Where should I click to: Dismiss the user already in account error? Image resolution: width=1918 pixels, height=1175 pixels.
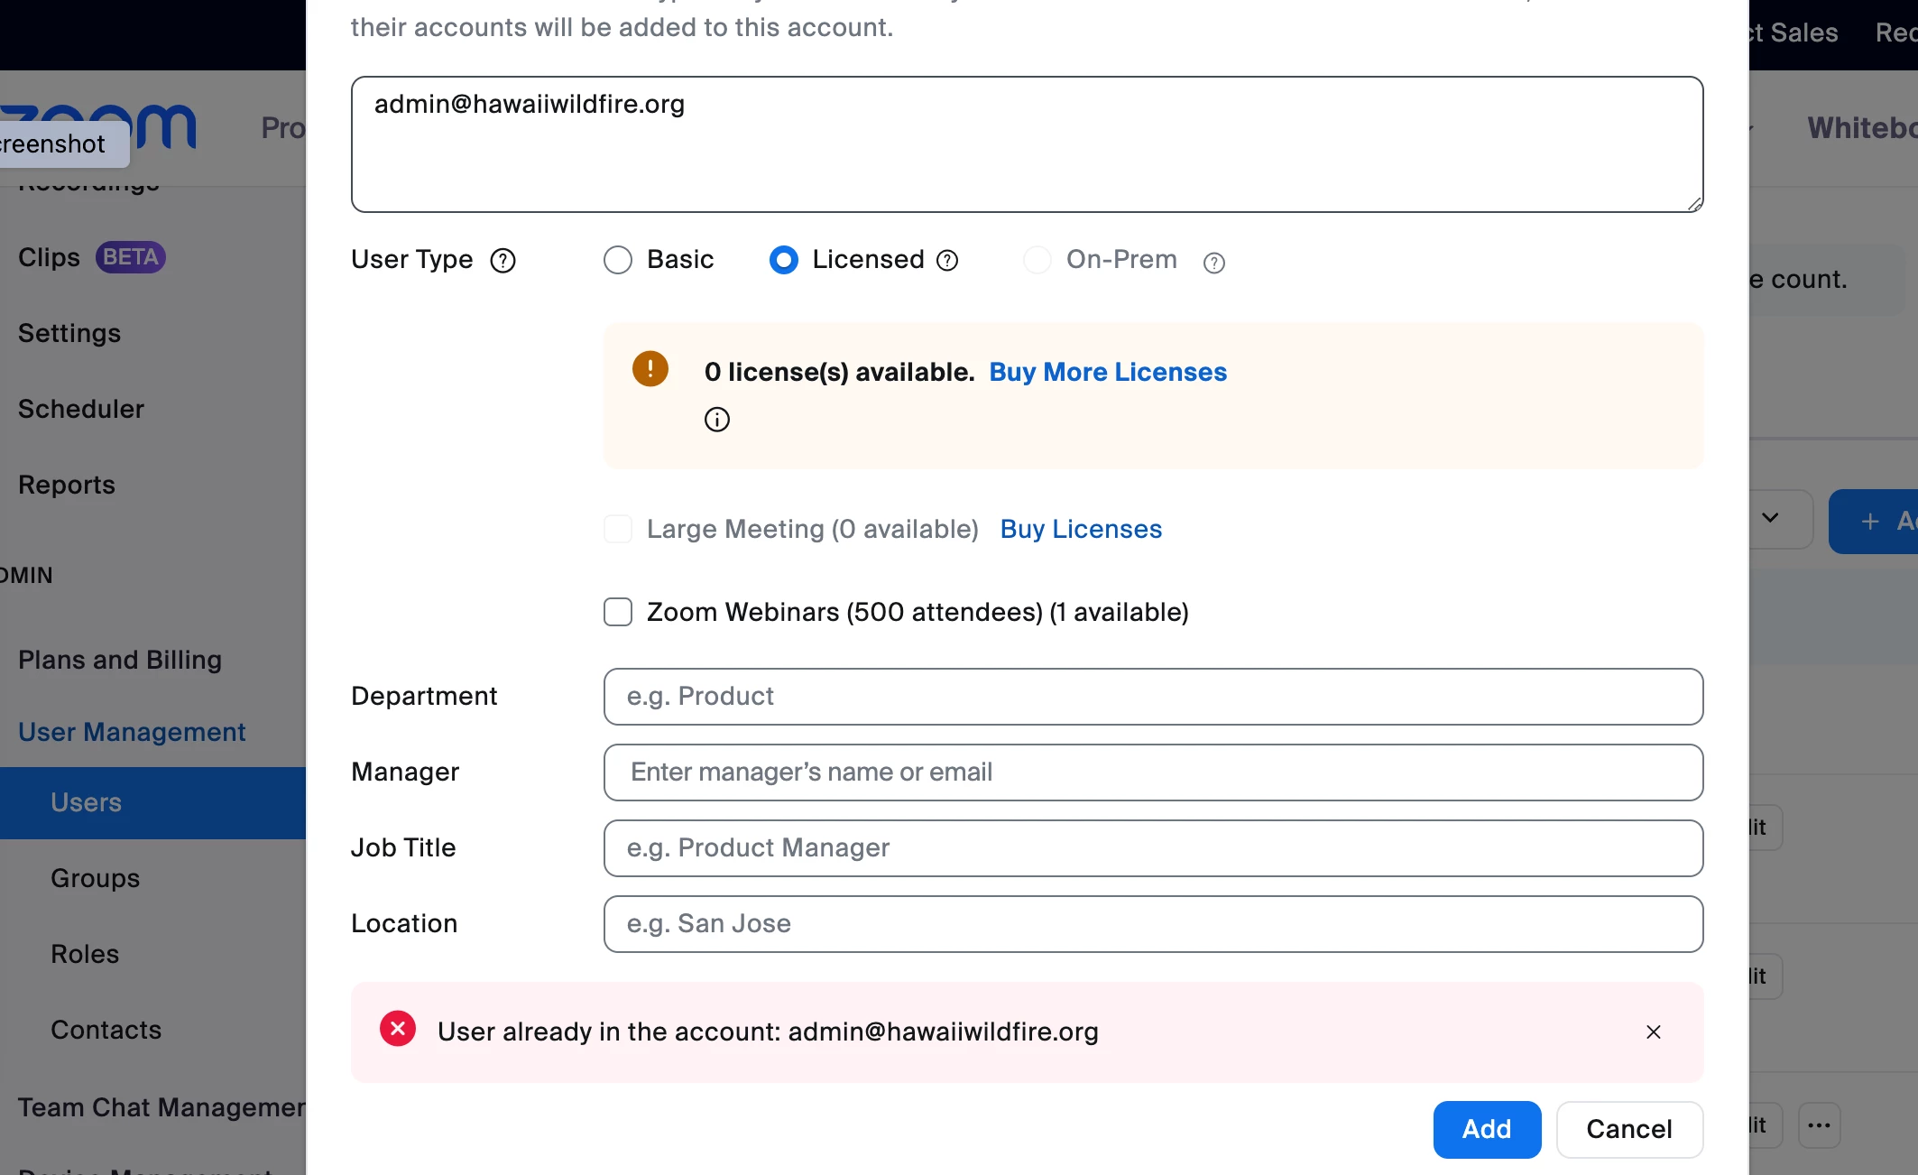pos(1653,1032)
